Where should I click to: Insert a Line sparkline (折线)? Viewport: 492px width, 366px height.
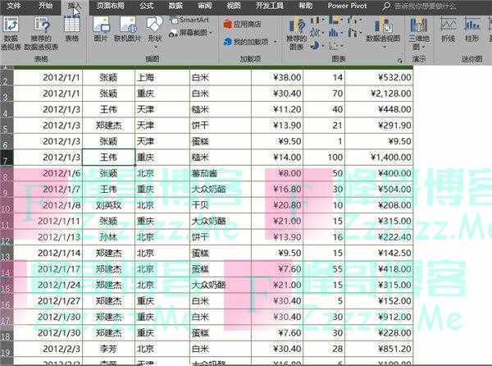pos(448,30)
